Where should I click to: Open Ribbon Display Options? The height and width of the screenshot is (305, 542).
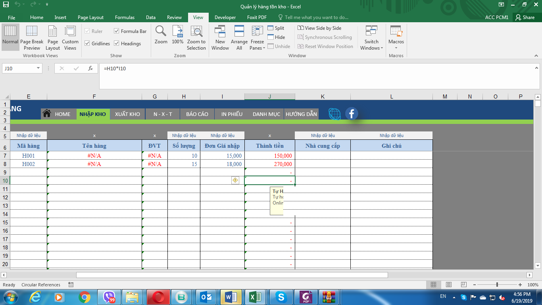point(502,4)
